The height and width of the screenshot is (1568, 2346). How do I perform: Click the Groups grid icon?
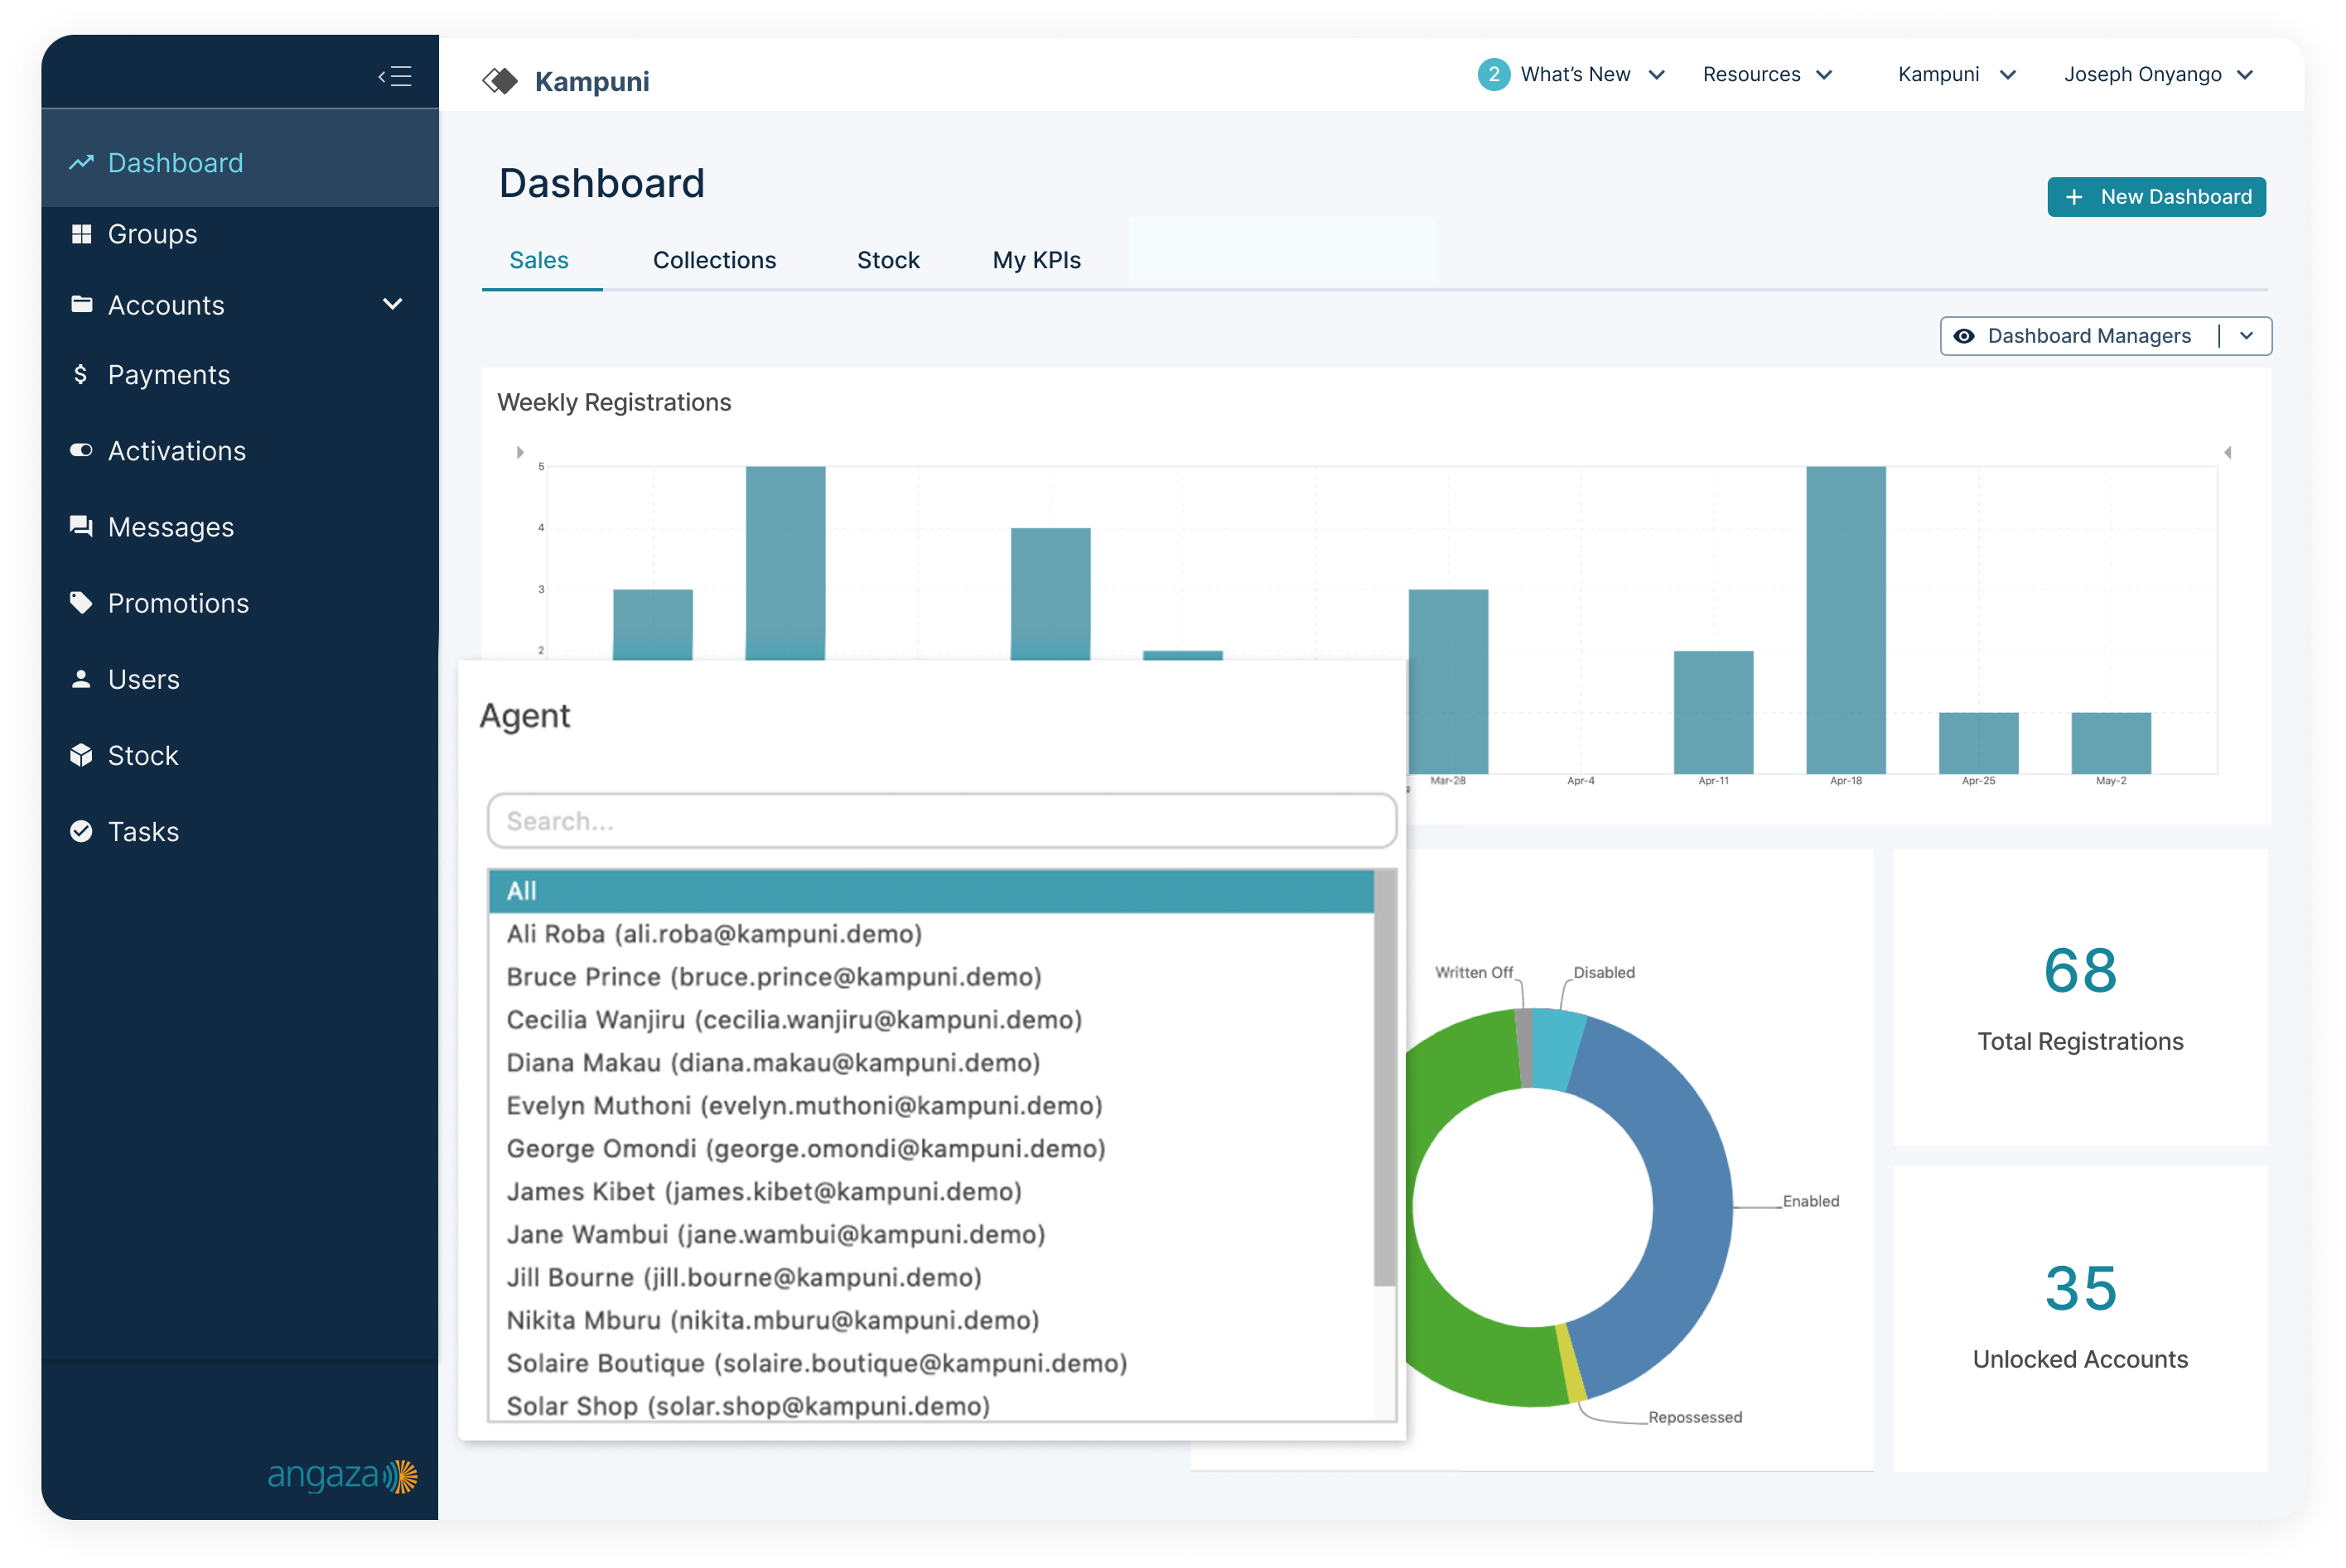pyautogui.click(x=82, y=234)
